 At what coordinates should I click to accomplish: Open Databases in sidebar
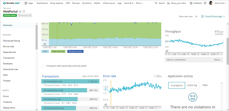click(x=8, y=64)
